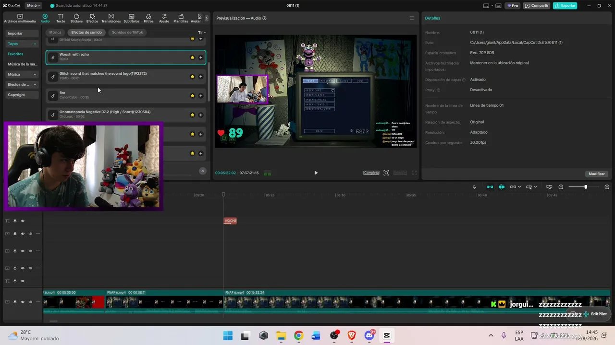Unfavorite the Woosh with echo sound
This screenshot has width=615, height=345.
tap(193, 57)
